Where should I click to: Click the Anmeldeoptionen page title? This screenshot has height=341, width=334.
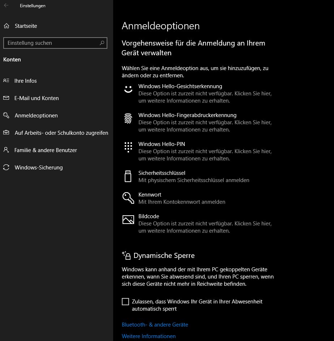(160, 26)
